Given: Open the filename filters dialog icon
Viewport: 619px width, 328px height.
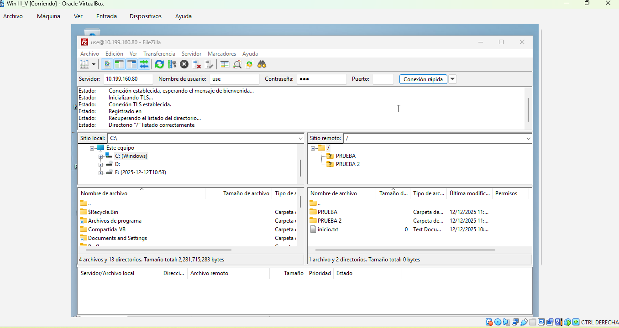Looking at the screenshot, I should point(225,64).
